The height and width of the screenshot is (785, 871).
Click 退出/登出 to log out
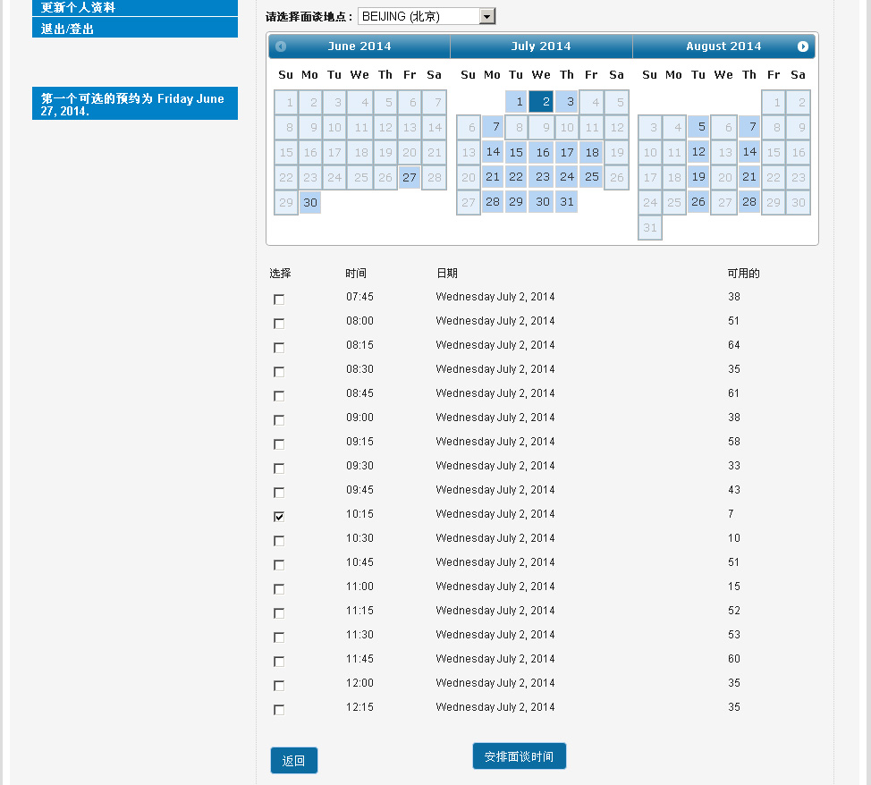(134, 29)
